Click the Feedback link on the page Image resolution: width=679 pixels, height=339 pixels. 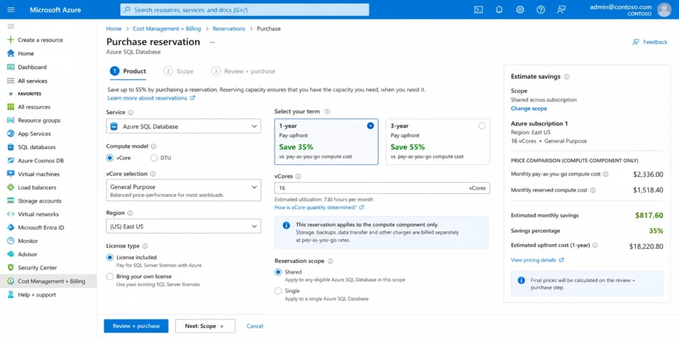tap(650, 42)
